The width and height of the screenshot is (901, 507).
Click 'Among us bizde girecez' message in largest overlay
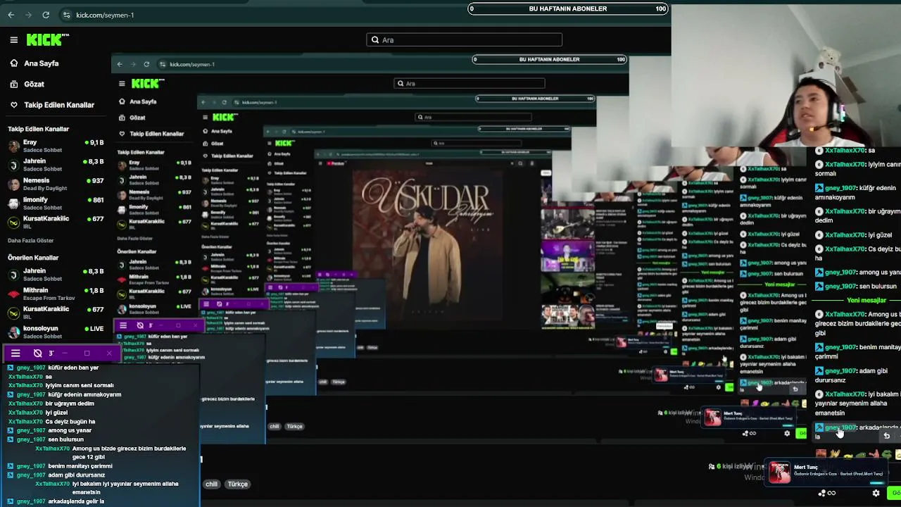(129, 453)
